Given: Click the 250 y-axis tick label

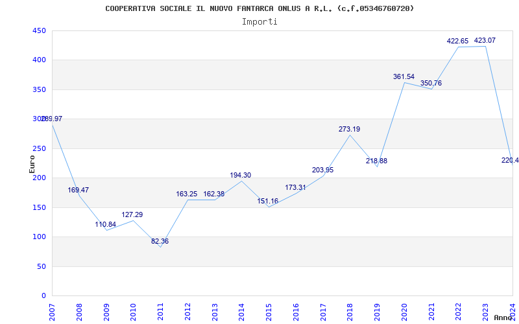Looking at the screenshot, I should click(39, 148).
